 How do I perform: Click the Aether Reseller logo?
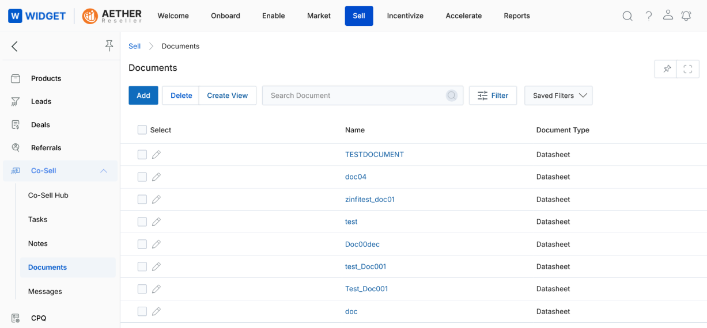click(112, 16)
